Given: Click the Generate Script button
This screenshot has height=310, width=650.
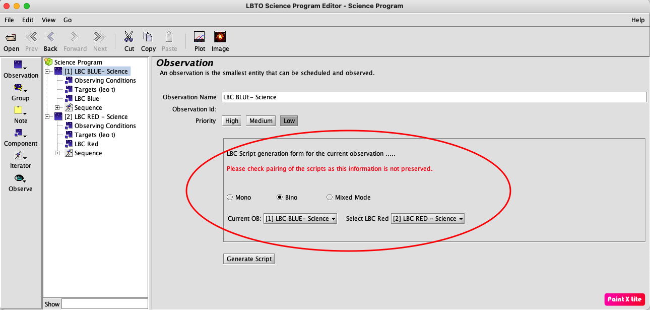Looking at the screenshot, I should click(249, 259).
